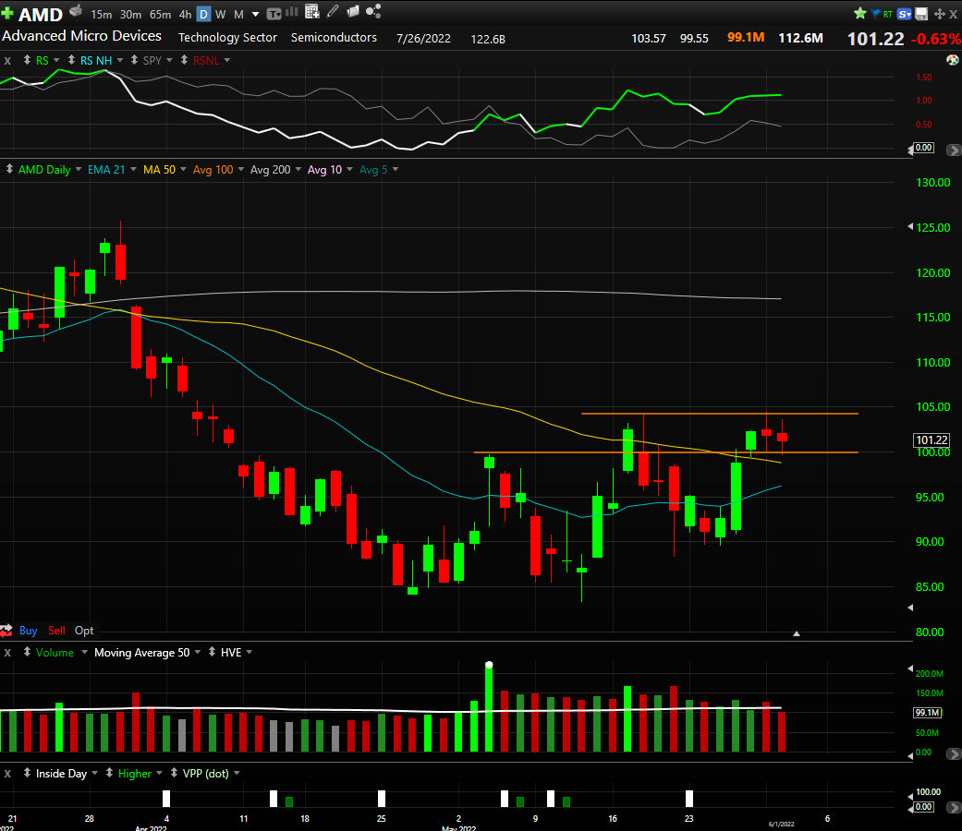Open the text template T dropdown icon
The image size is (962, 831).
274,13
